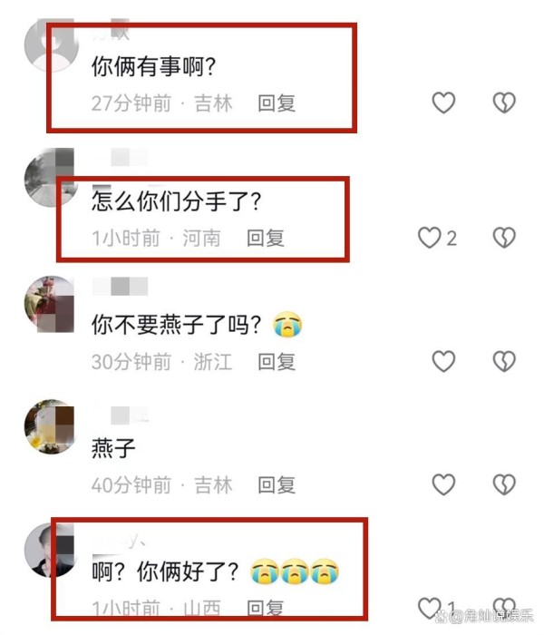Open avatar of '燕子' commenter
The image size is (544, 635).
pos(50,427)
